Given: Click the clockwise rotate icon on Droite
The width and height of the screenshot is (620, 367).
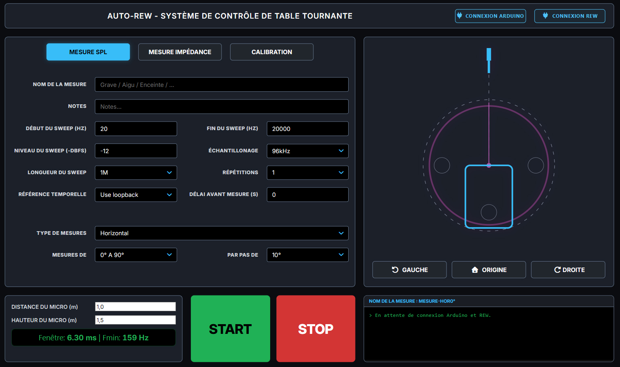Looking at the screenshot, I should click(x=557, y=270).
